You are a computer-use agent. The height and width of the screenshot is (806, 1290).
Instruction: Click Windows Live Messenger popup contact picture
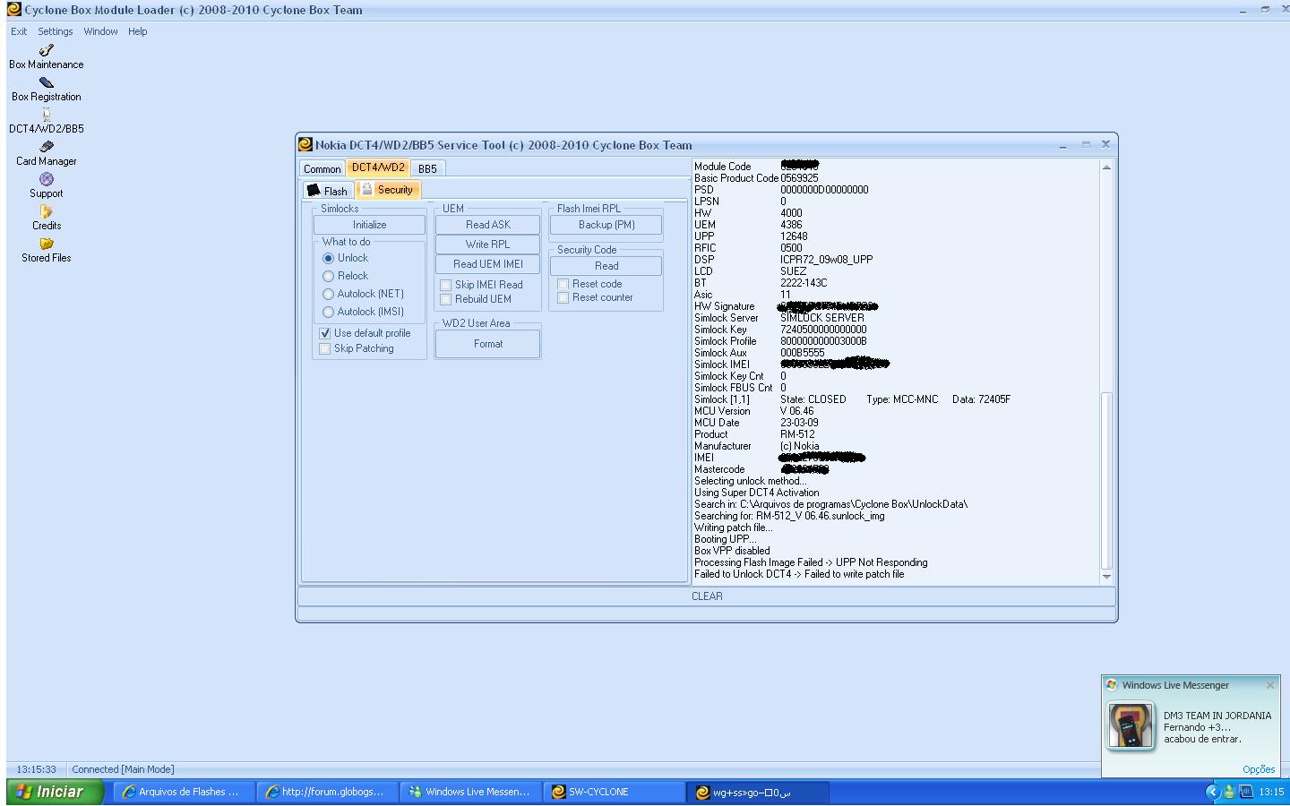[x=1131, y=725]
